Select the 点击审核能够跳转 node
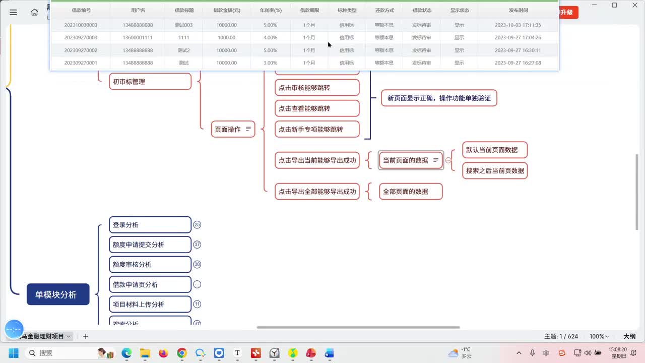The image size is (645, 363). tap(317, 87)
